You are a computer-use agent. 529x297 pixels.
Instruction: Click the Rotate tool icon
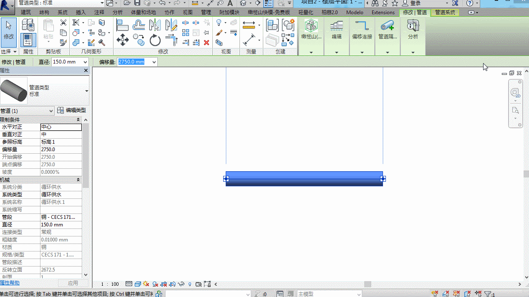155,40
